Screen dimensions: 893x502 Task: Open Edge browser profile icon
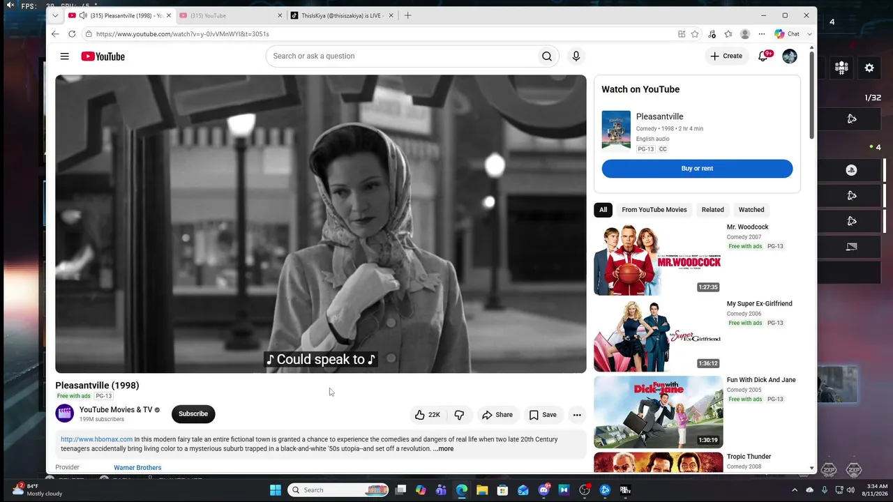745,33
